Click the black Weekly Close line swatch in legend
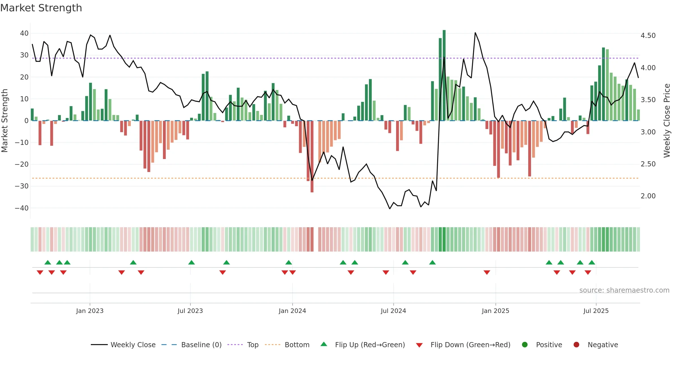 [99, 345]
